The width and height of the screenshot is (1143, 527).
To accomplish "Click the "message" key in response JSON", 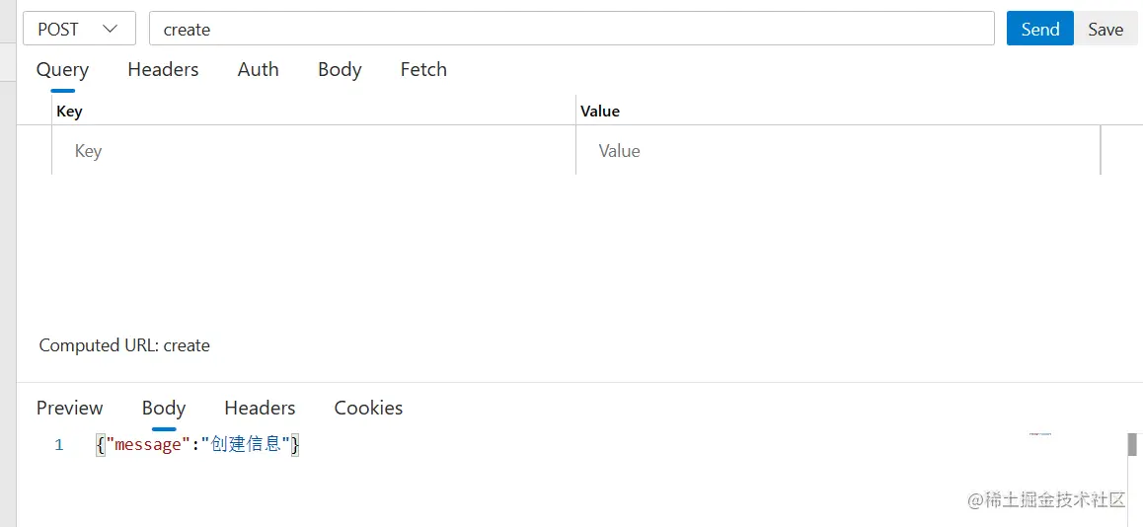I will [149, 445].
